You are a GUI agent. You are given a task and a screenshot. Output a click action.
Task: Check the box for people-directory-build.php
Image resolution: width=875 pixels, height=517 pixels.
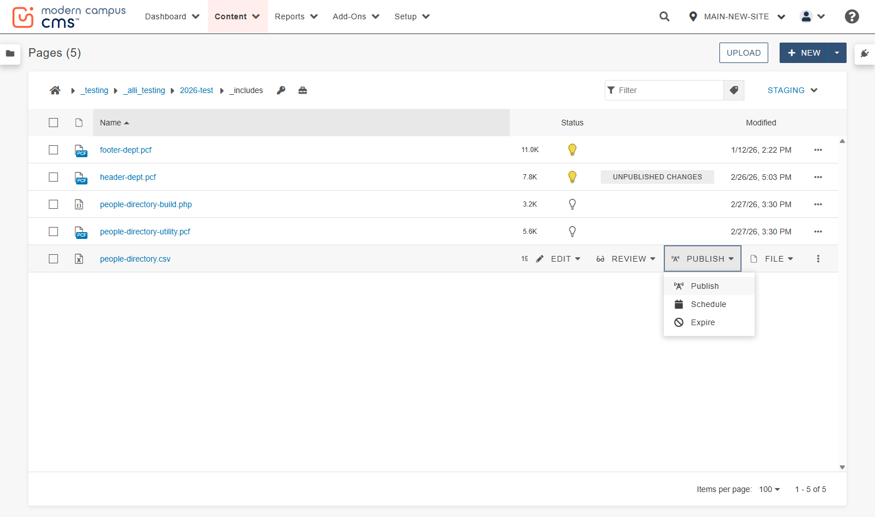click(53, 204)
